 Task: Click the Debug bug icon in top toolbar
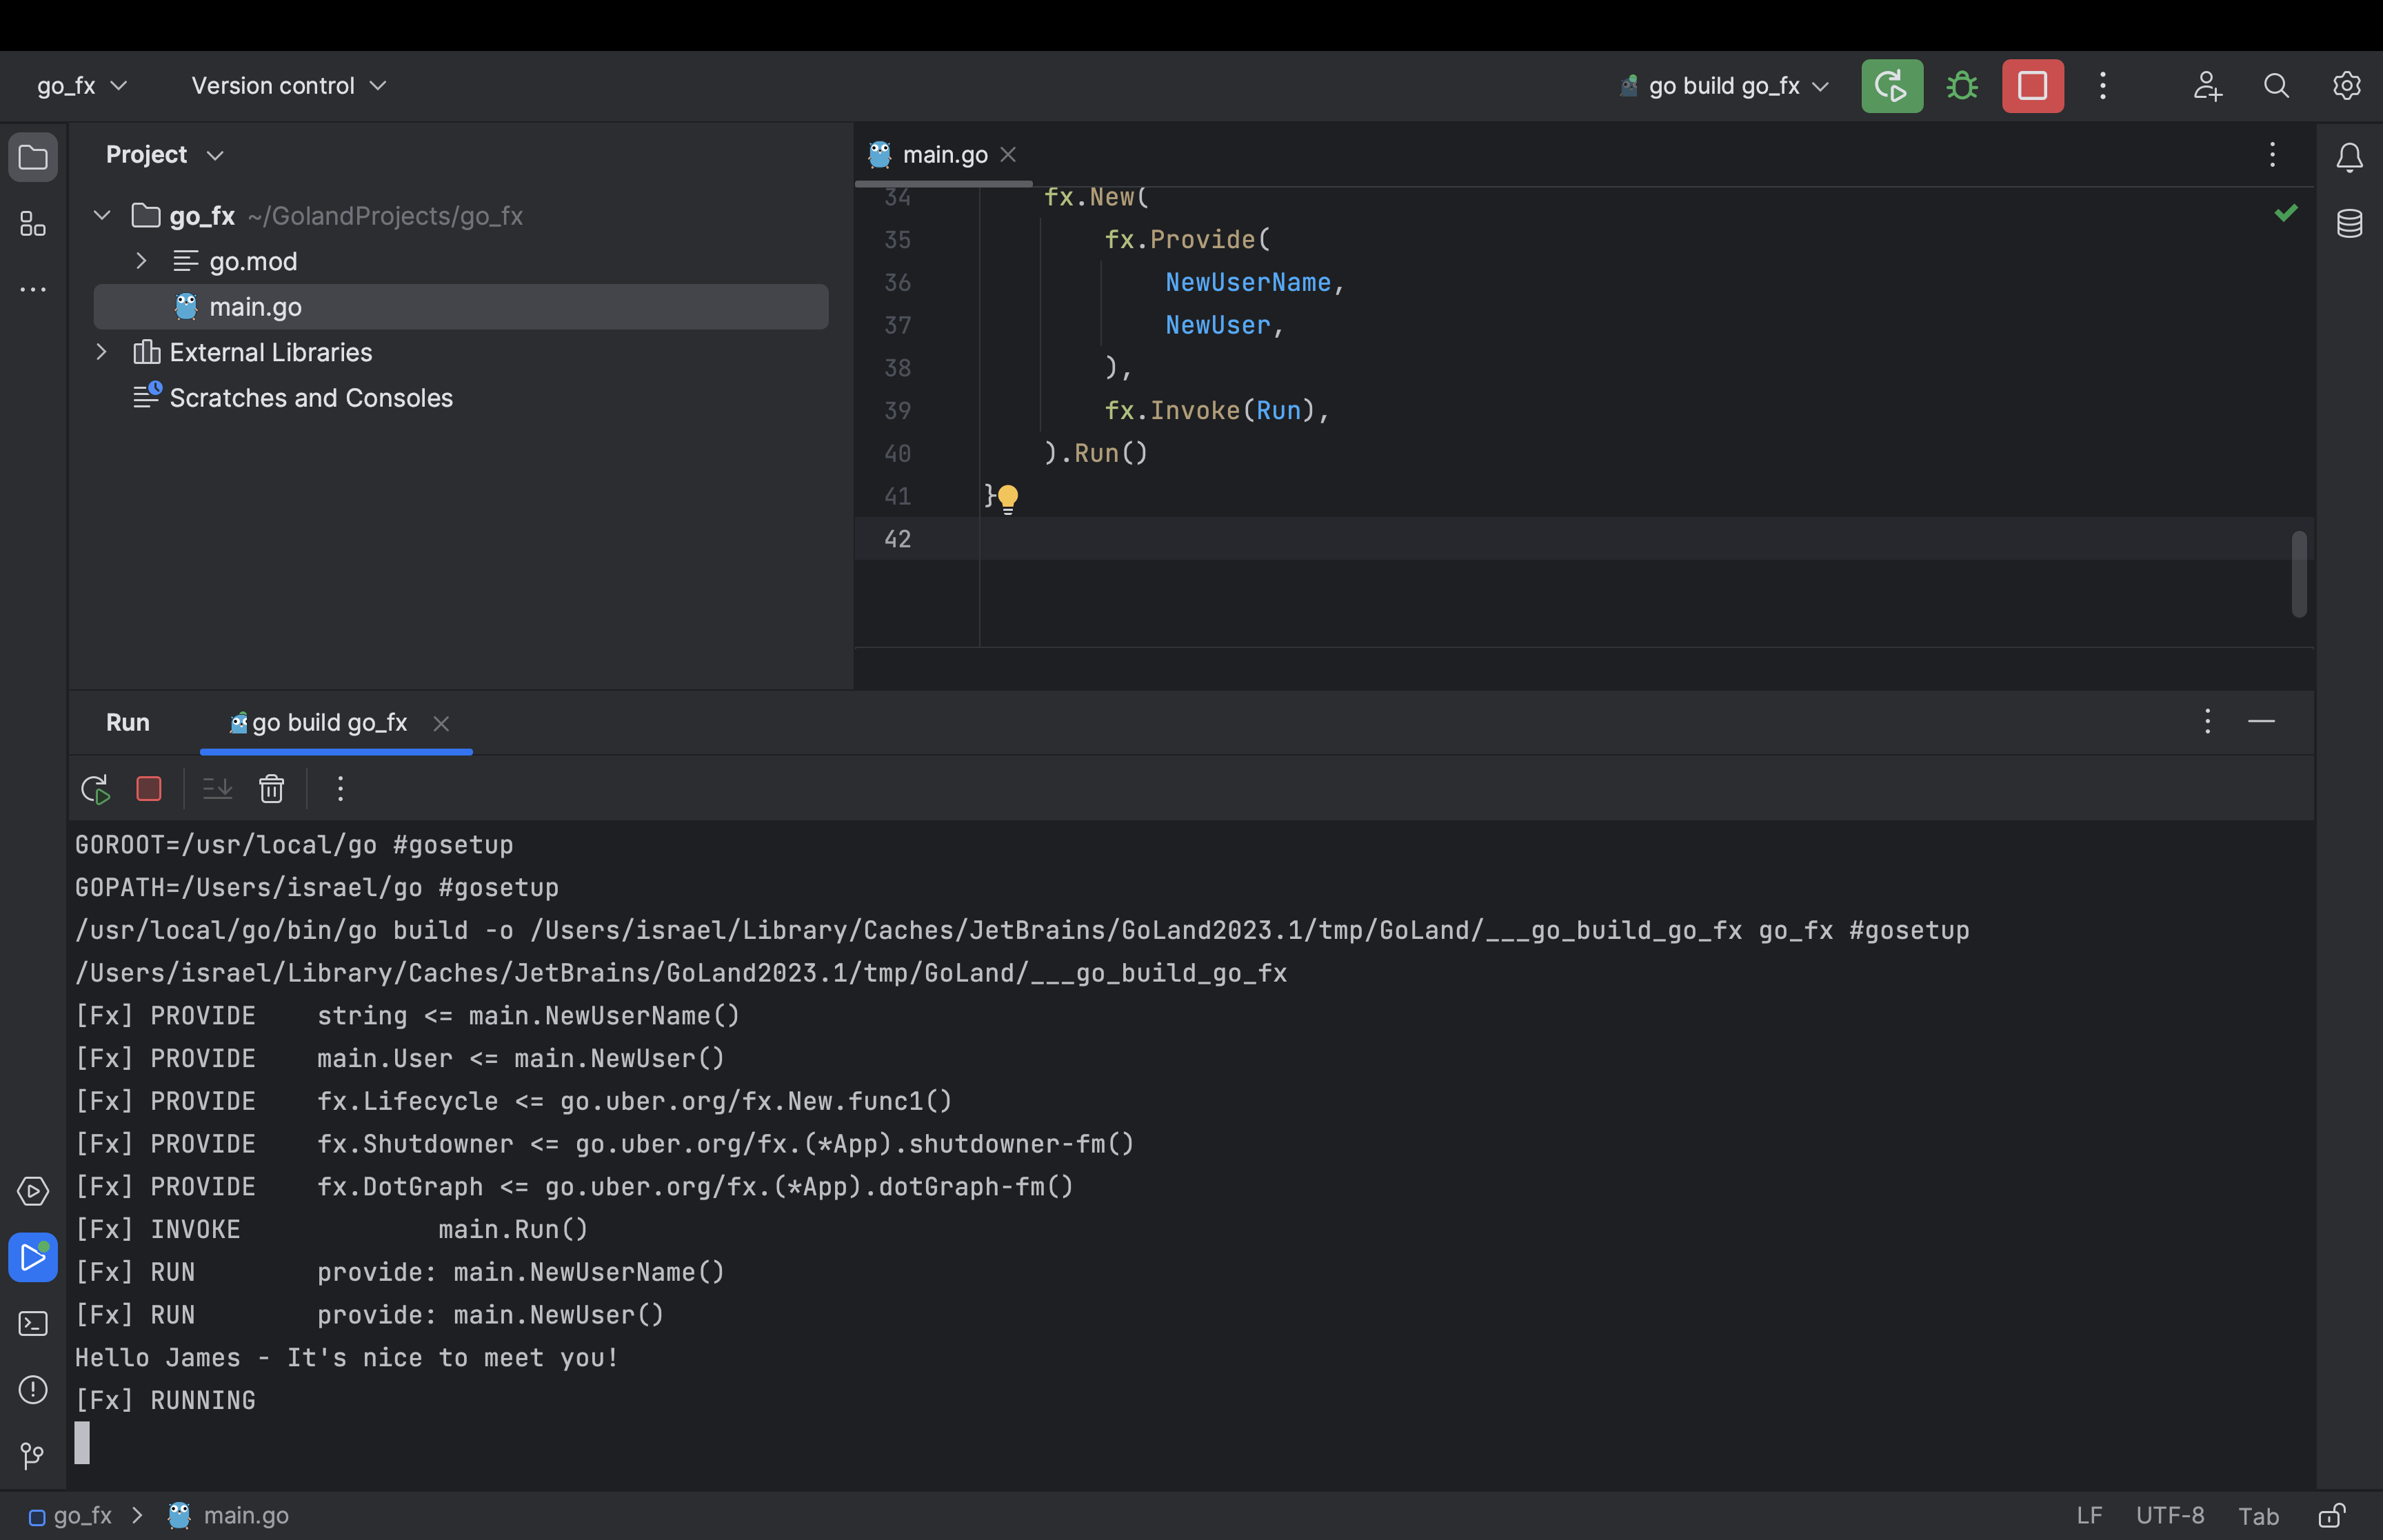1962,86
